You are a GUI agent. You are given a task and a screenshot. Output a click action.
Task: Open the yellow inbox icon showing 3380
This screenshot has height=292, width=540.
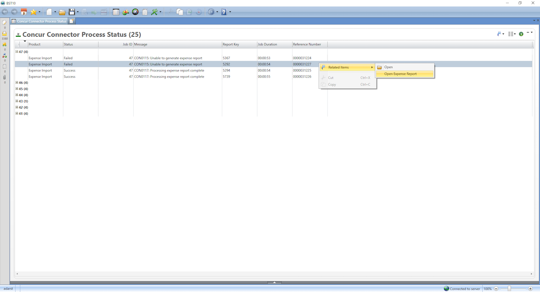[5, 34]
